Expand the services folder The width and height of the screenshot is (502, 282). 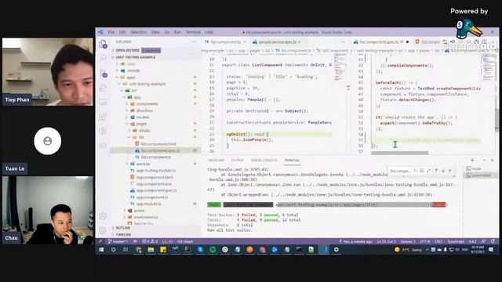pos(143,164)
